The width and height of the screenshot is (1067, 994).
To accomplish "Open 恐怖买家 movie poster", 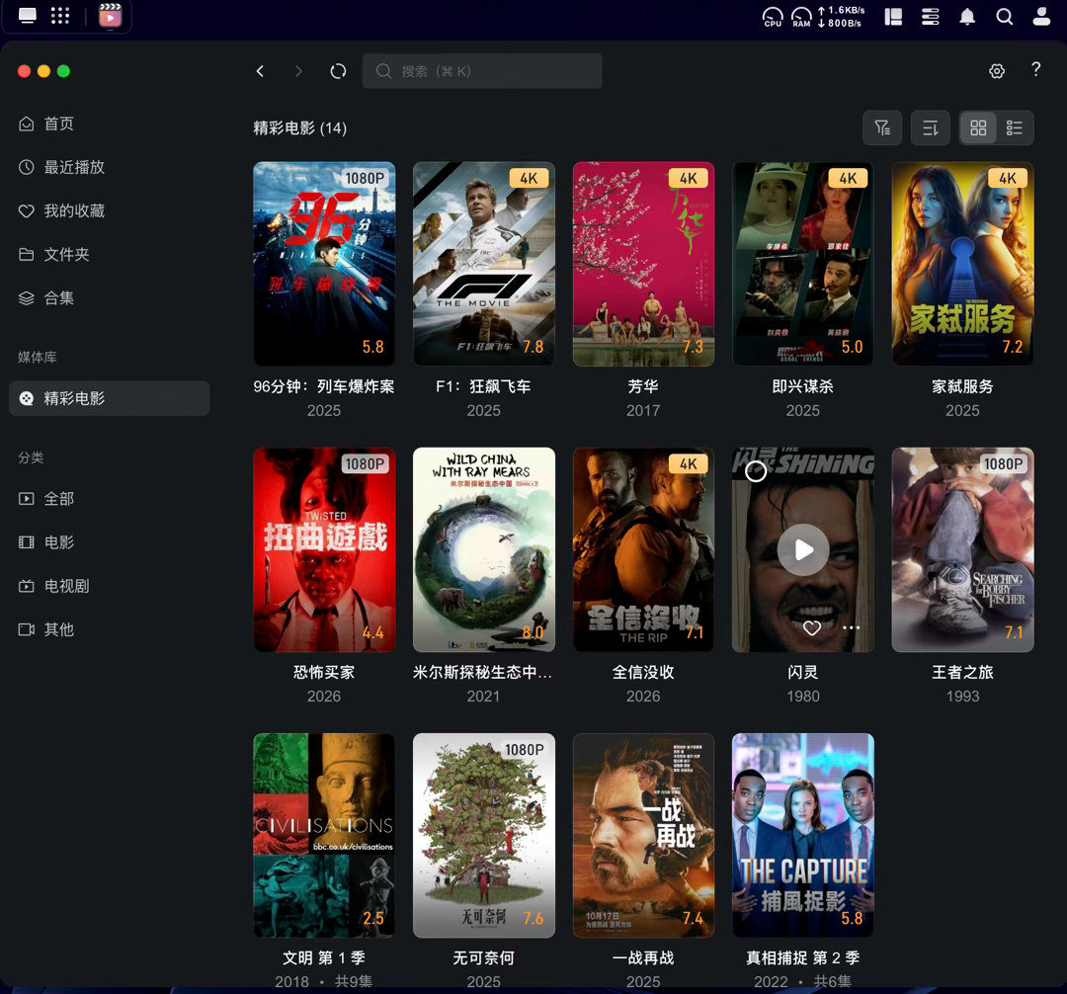I will 324,549.
